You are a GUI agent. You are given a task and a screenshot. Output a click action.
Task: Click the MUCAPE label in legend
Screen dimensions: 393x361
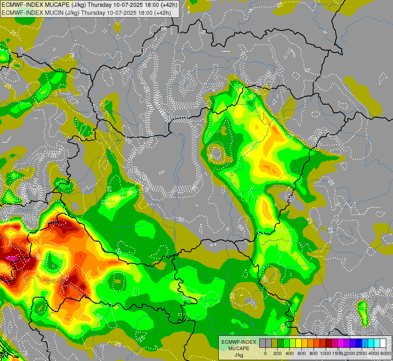[x=239, y=349]
